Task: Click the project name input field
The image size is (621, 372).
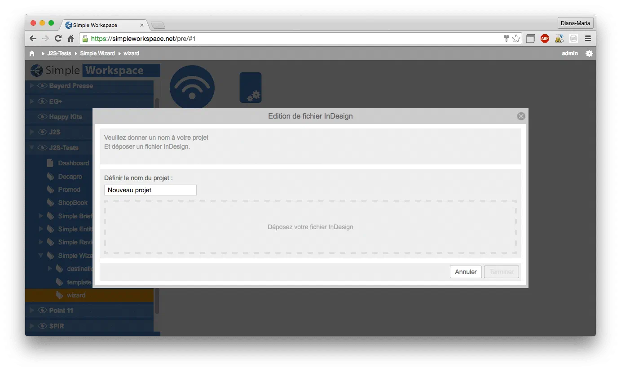Action: point(150,190)
